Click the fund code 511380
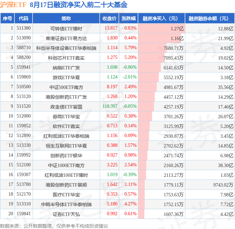Viewport: 235px width, 229px height. pos(23,28)
